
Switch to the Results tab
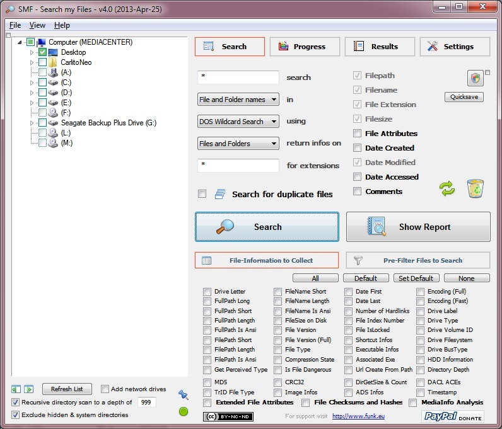click(380, 47)
